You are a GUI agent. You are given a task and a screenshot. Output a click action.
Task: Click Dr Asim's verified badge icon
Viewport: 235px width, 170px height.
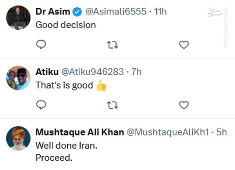(x=77, y=12)
